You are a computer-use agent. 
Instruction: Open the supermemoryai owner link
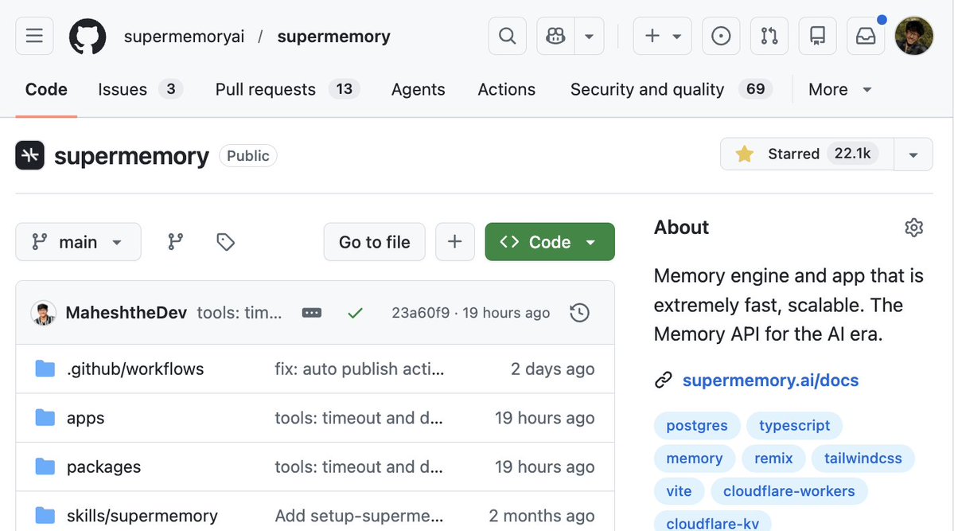(x=184, y=37)
